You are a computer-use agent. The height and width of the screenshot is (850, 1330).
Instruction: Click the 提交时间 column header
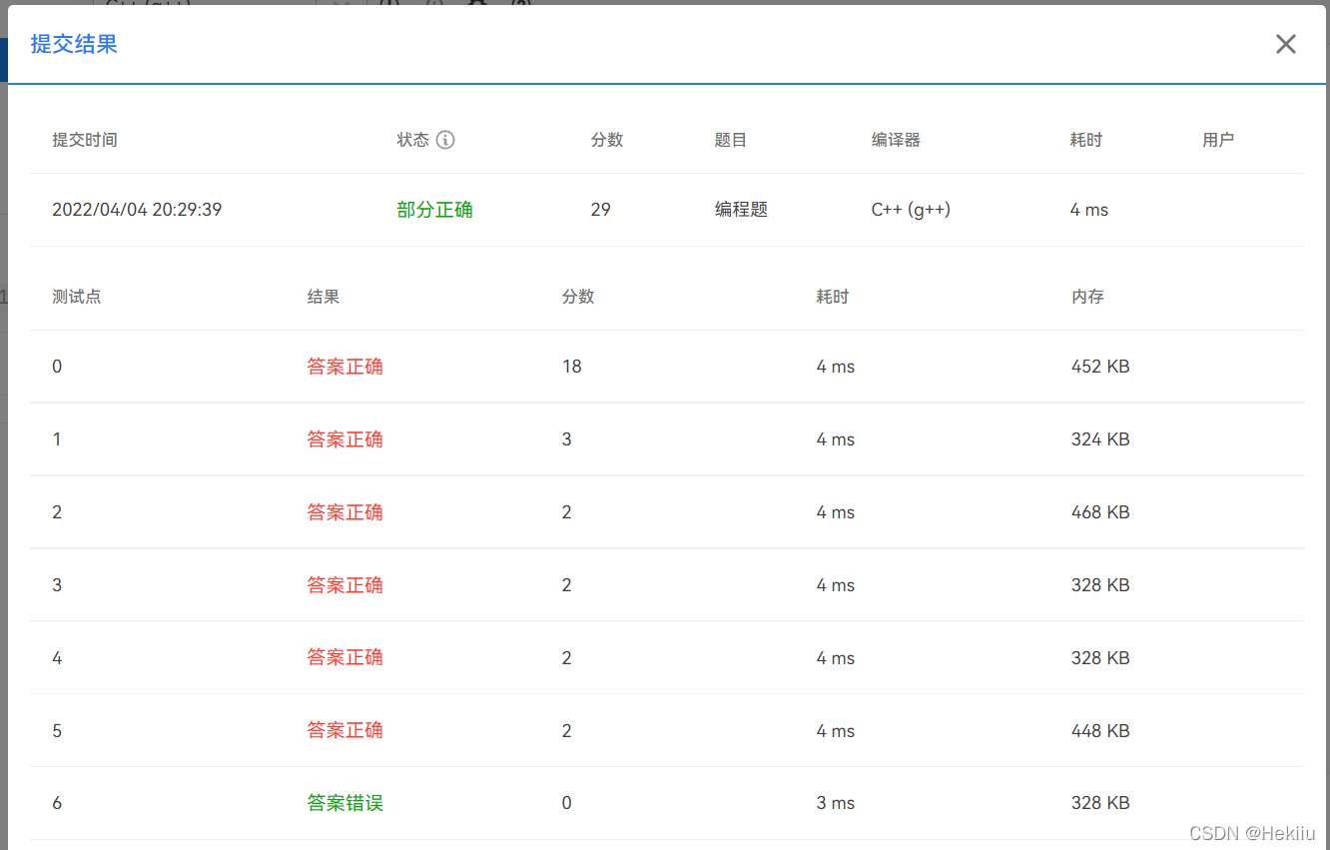coord(85,140)
